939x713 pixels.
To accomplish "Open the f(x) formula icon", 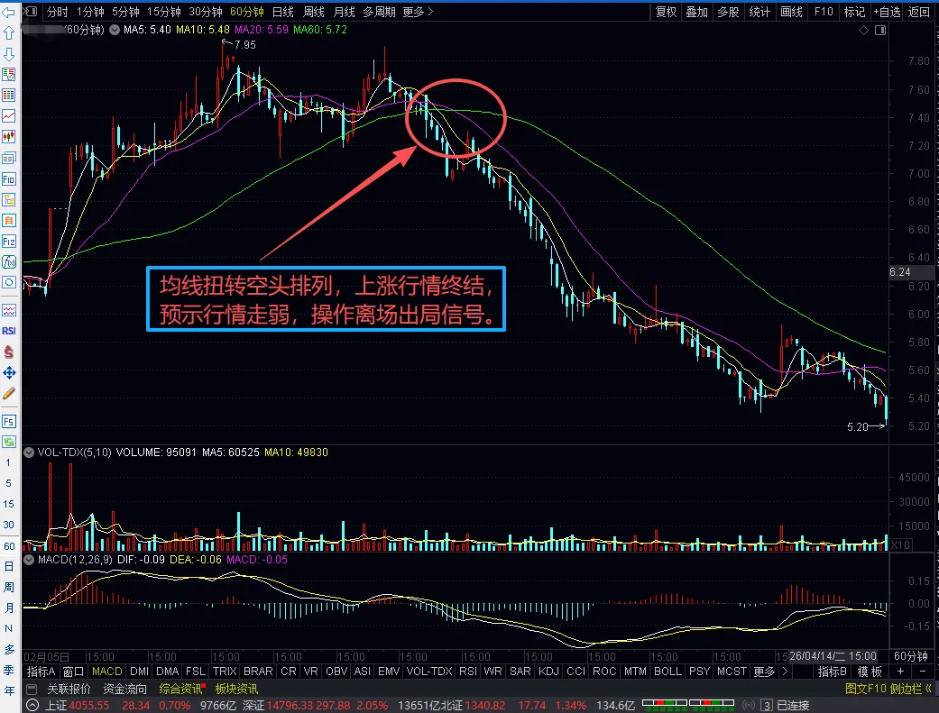I will click(x=9, y=261).
